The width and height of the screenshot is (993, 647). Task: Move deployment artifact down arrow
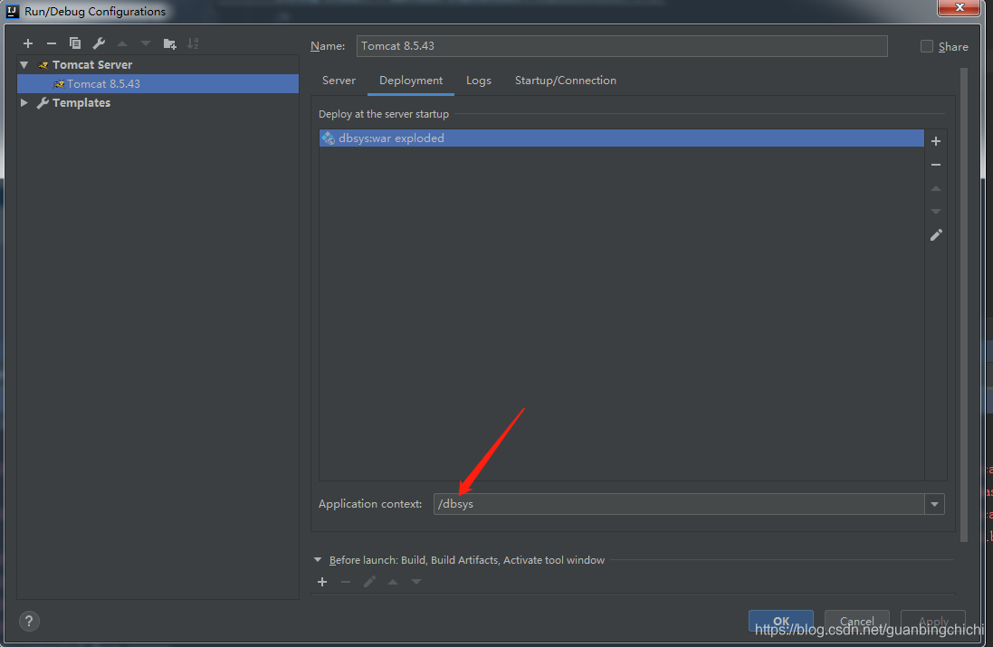pos(935,212)
